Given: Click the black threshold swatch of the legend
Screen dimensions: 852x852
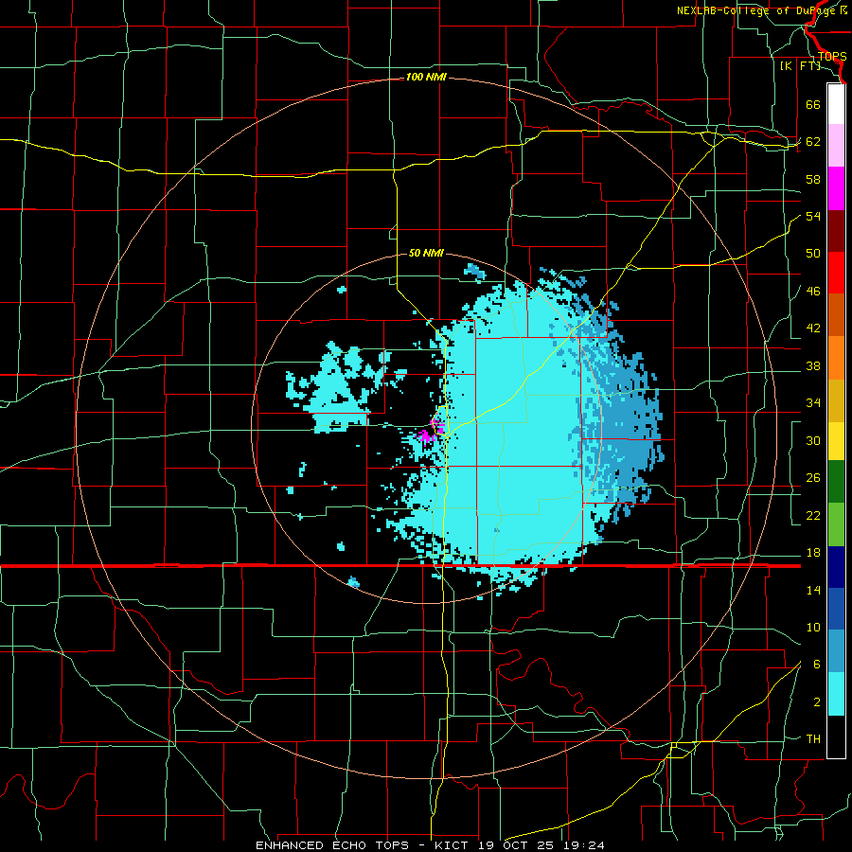Looking at the screenshot, I should [x=836, y=737].
